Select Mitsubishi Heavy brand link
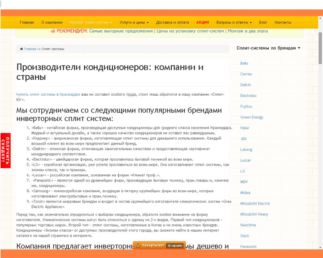This screenshot has width=323, height=258. 254,214
